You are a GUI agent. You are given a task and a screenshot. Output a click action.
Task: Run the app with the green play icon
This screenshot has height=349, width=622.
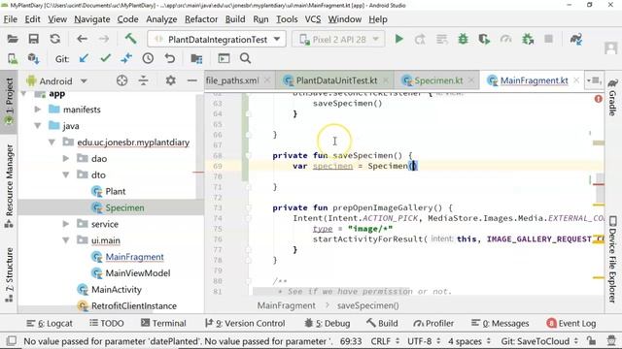pyautogui.click(x=399, y=39)
